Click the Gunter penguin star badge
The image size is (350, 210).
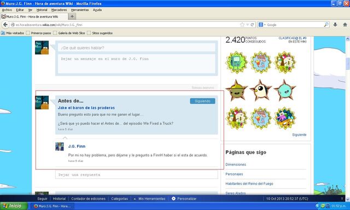tap(260, 90)
